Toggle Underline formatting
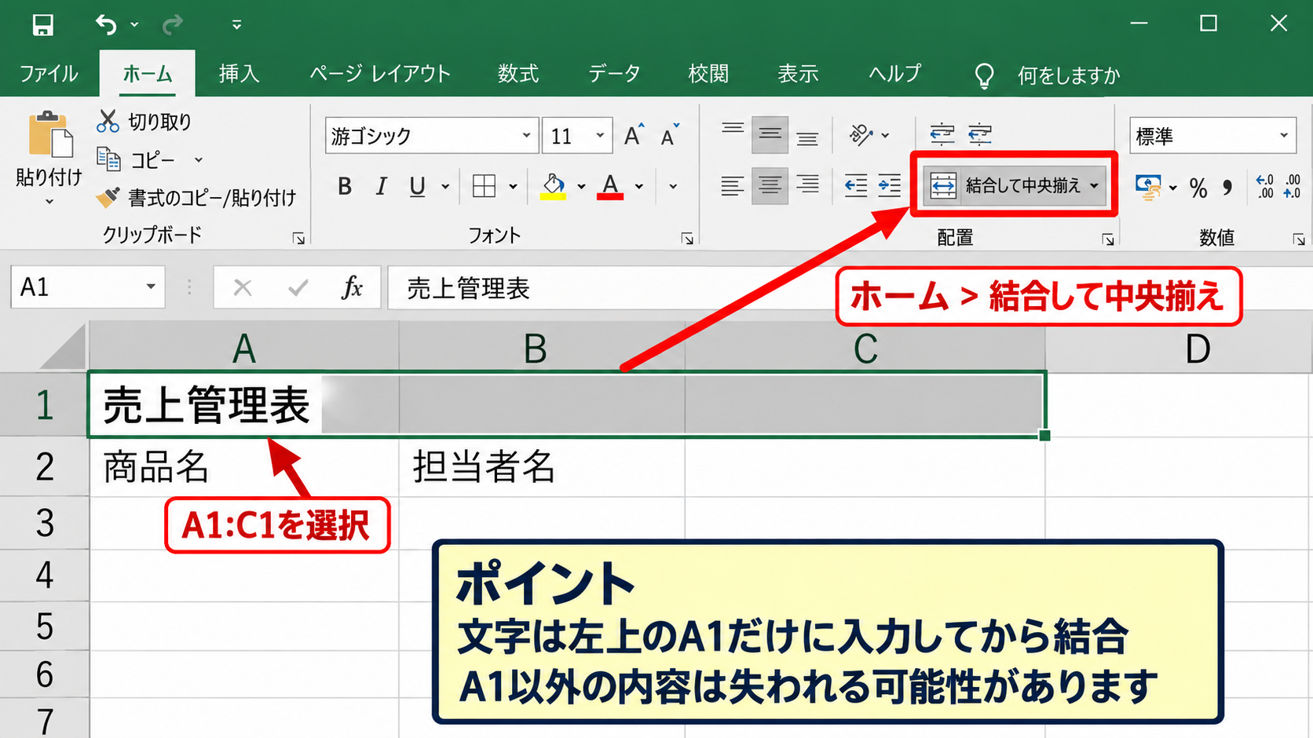This screenshot has height=738, width=1313. pyautogui.click(x=417, y=186)
